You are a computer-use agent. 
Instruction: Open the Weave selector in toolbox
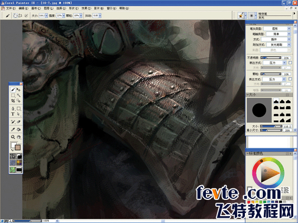[19, 163]
